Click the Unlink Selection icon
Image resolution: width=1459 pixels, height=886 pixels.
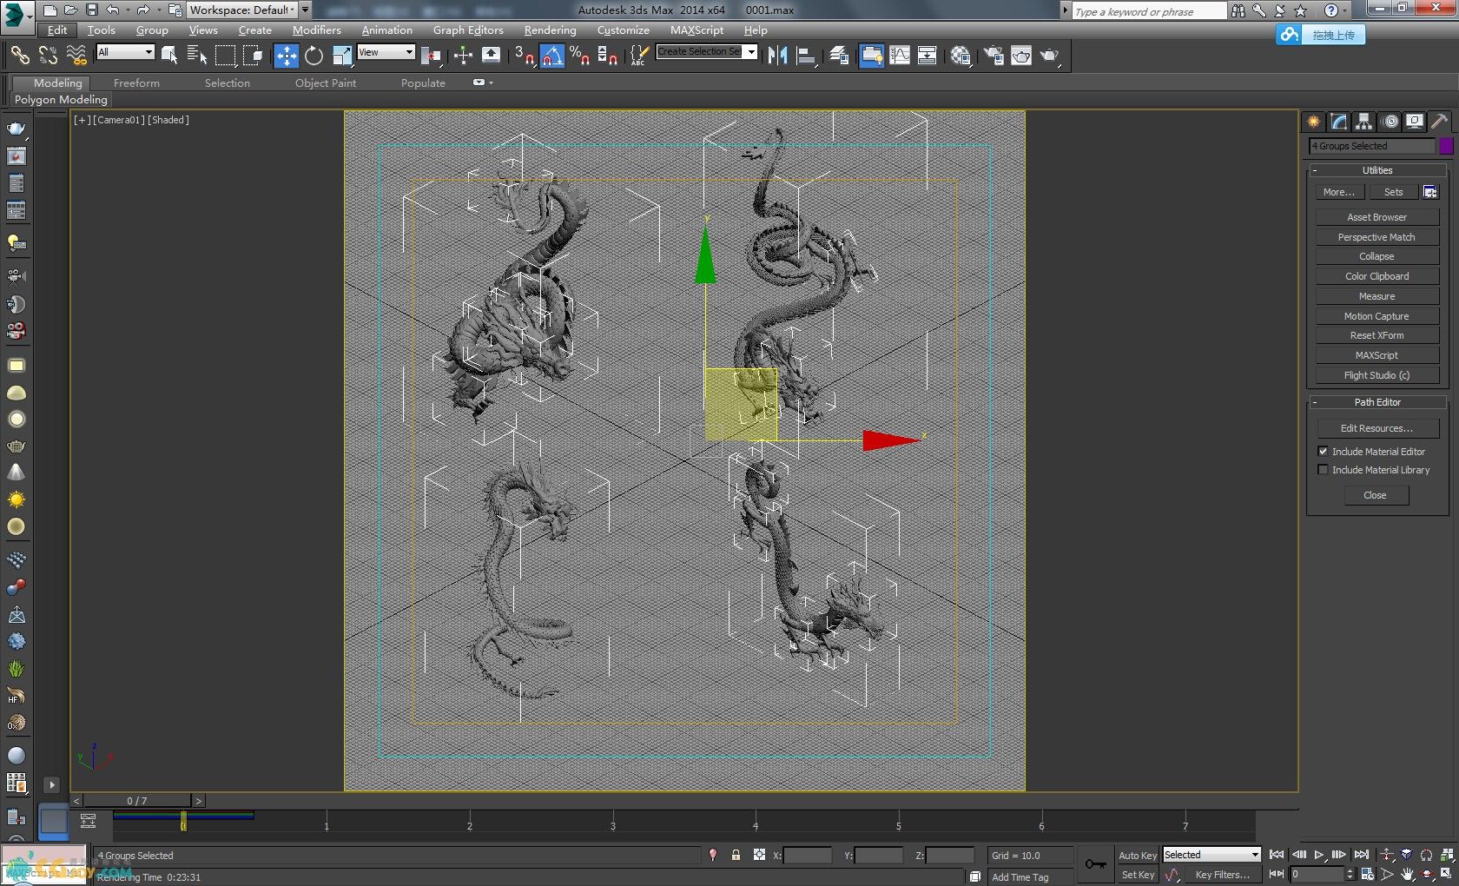(x=48, y=56)
